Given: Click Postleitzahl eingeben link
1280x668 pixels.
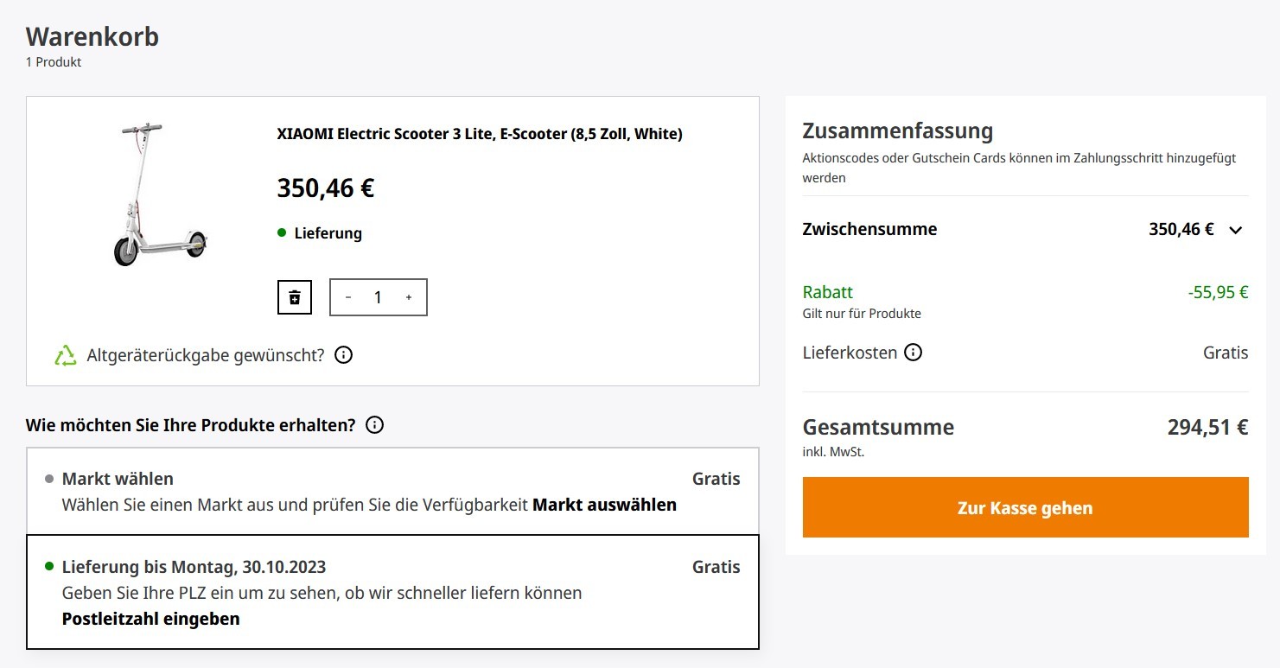Looking at the screenshot, I should tap(151, 619).
